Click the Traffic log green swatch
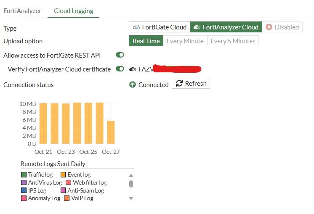 (24, 174)
